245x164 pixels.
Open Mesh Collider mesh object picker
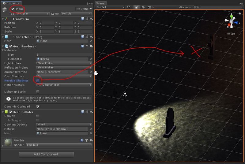click(x=91, y=133)
